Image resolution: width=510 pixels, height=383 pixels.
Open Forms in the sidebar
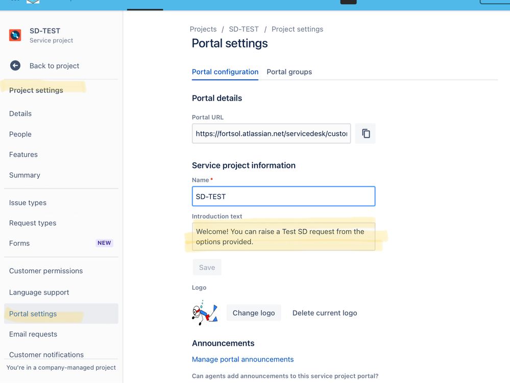click(19, 243)
